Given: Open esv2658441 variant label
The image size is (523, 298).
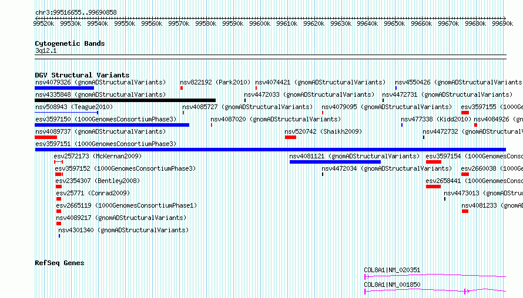Looking at the screenshot, I should 474,181.
